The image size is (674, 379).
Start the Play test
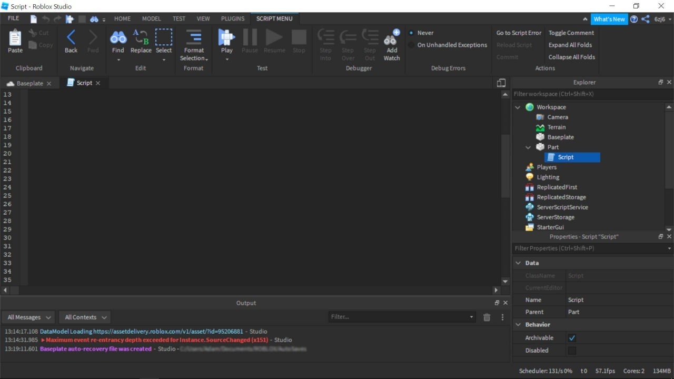click(226, 38)
